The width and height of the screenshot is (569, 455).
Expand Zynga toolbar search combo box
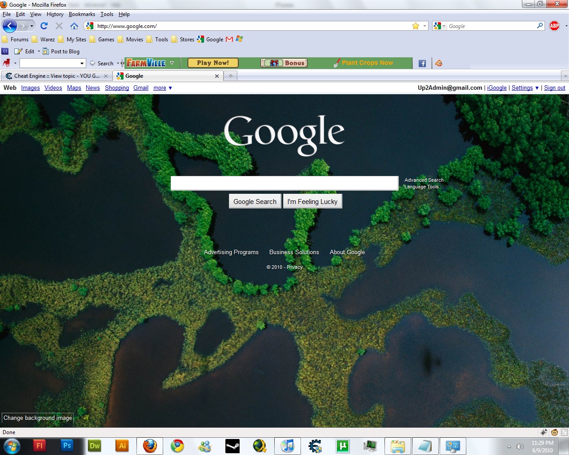click(82, 63)
